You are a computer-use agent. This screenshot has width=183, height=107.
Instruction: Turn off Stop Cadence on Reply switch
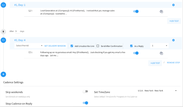click(85, 103)
